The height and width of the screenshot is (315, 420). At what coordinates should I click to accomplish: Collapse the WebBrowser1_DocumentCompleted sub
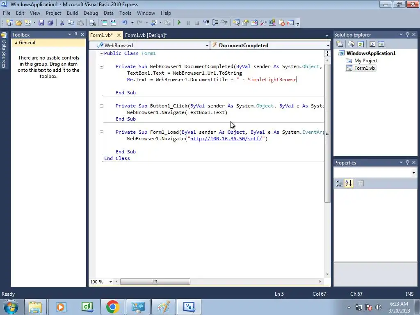102,66
